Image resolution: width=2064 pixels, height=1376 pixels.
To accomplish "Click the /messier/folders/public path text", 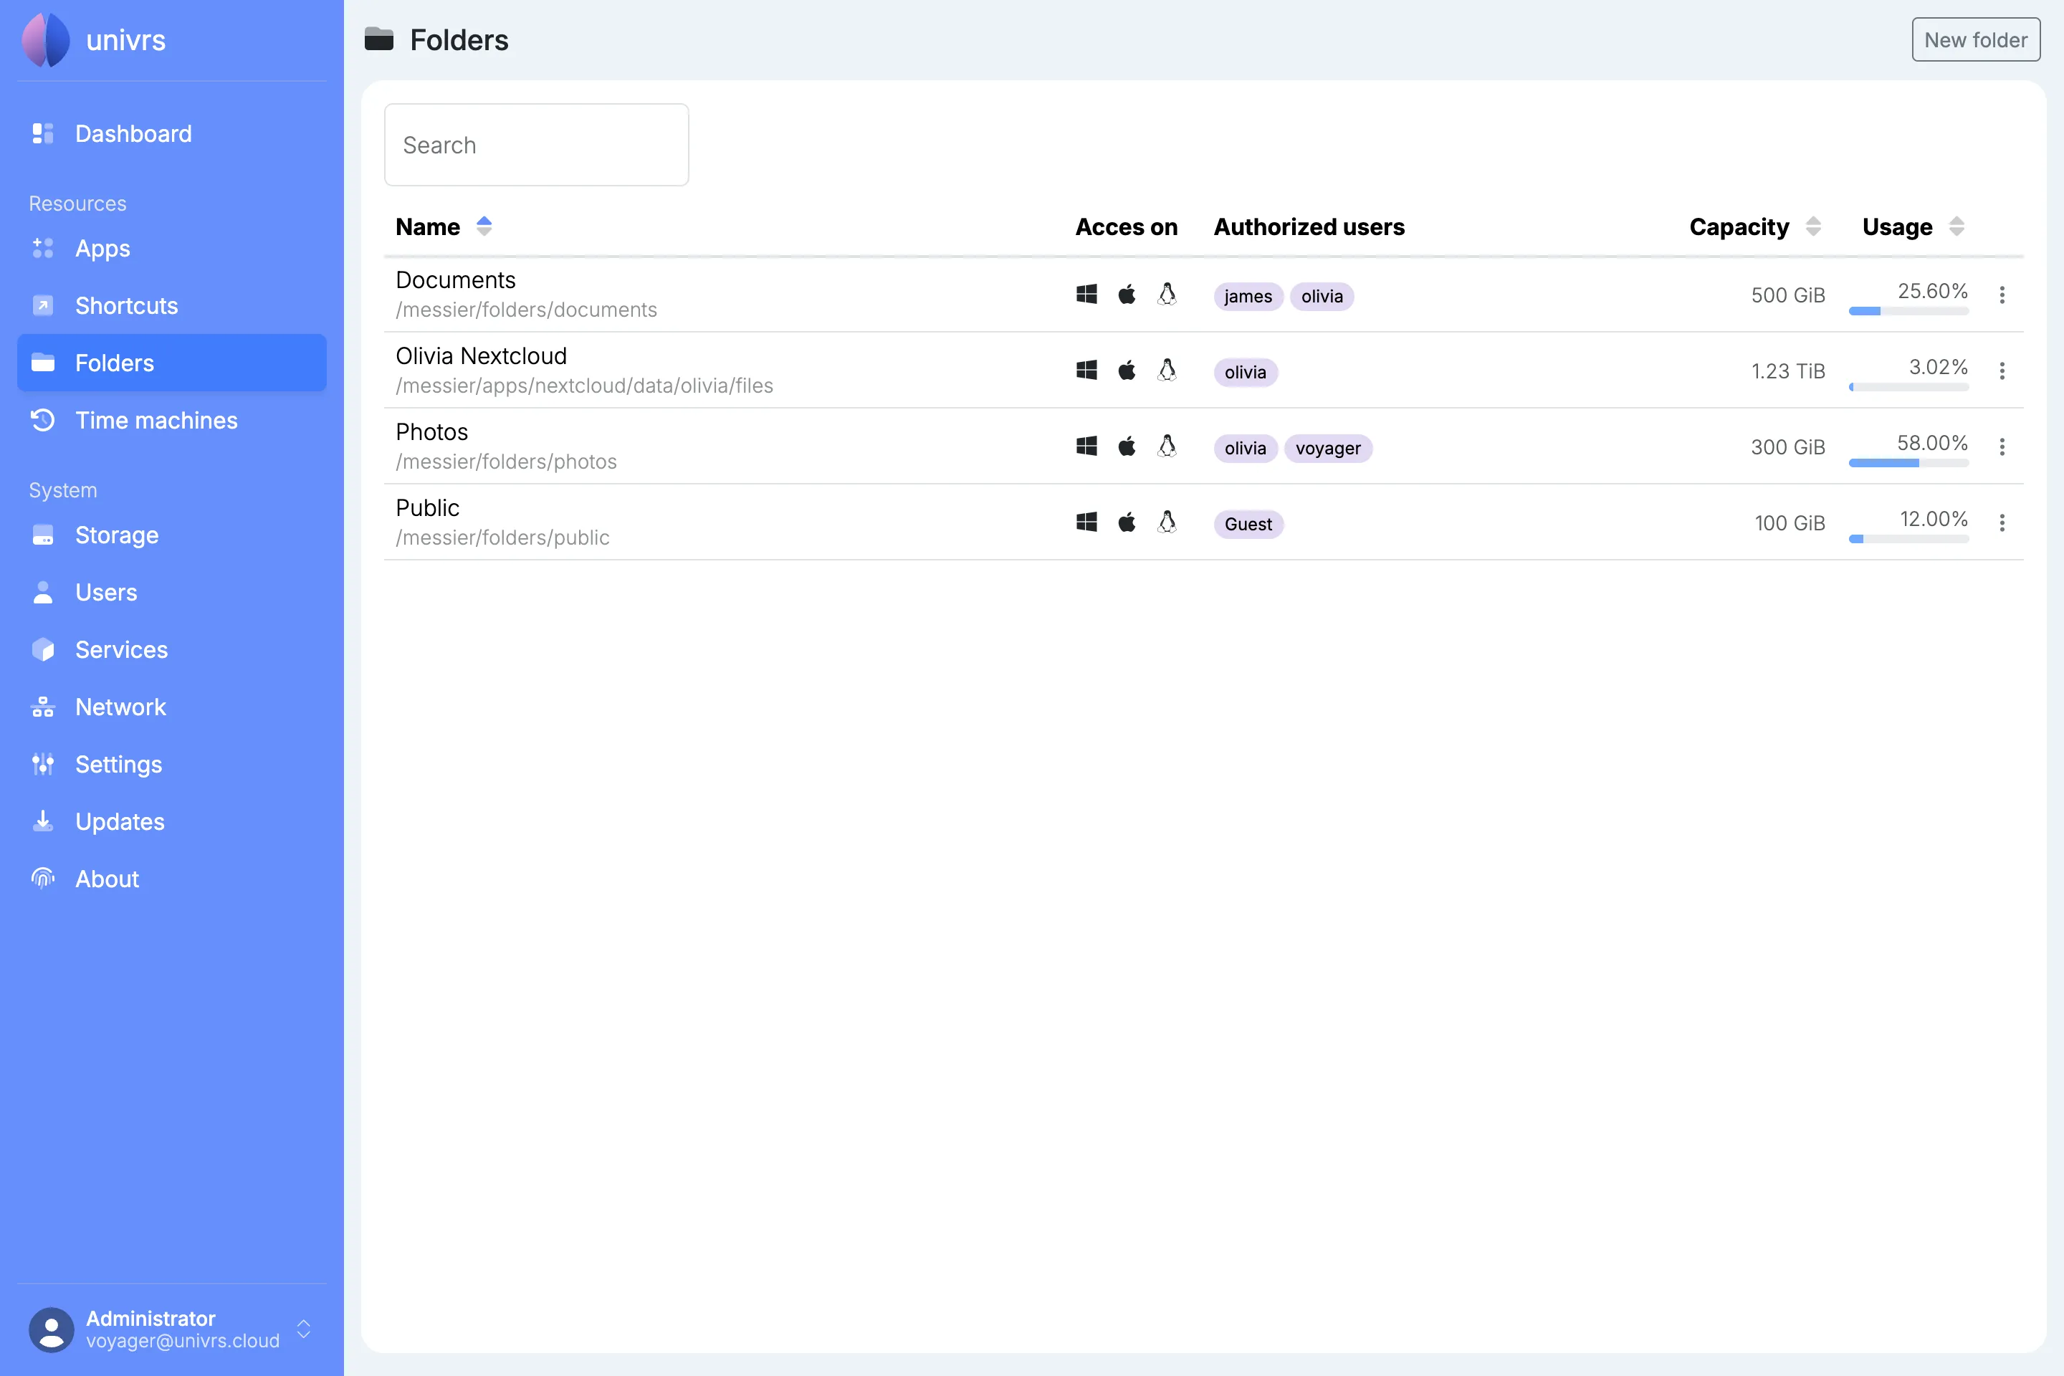I will 503,537.
